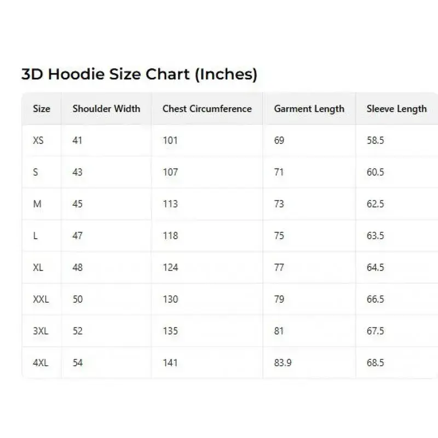This screenshot has height=438, width=438.
Task: Click the Garment Length column header
Action: point(309,108)
